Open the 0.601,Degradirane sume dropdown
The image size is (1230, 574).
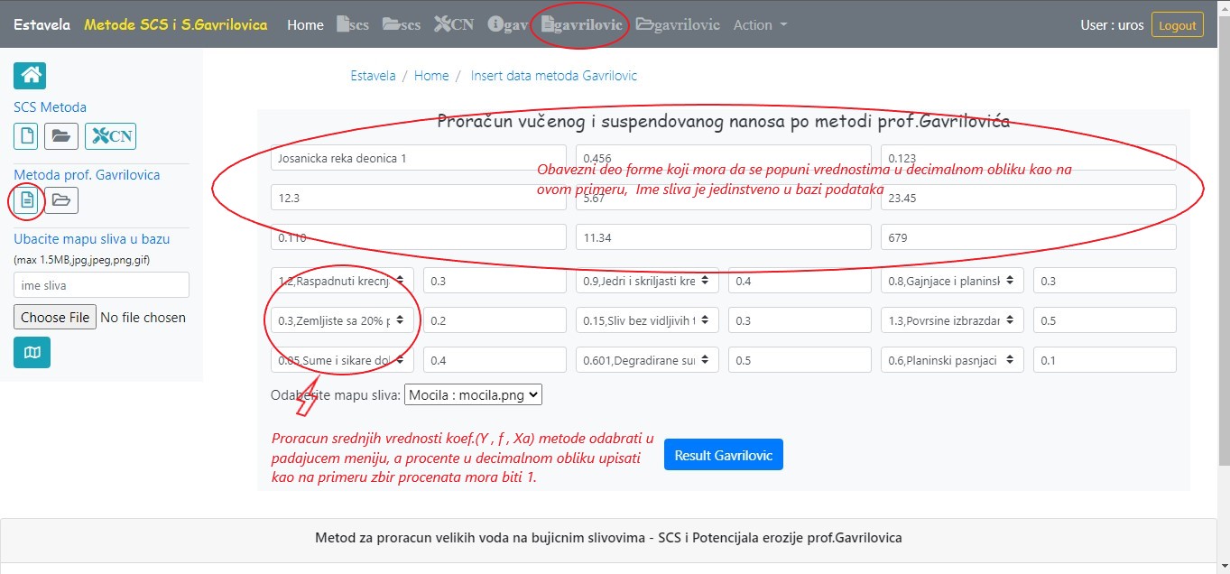648,360
